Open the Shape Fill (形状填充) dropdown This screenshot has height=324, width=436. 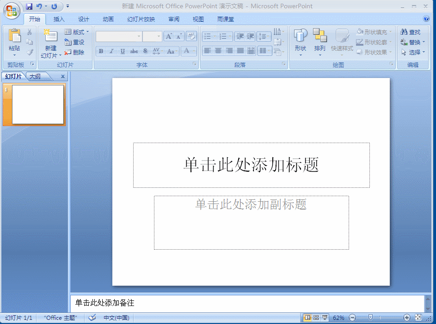coord(375,31)
